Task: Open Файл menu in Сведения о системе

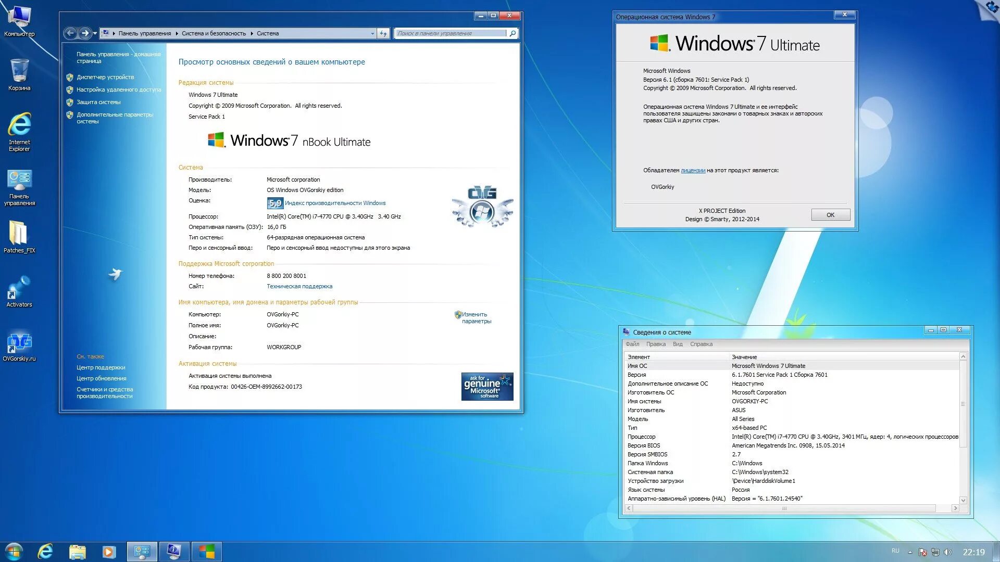Action: click(x=632, y=344)
